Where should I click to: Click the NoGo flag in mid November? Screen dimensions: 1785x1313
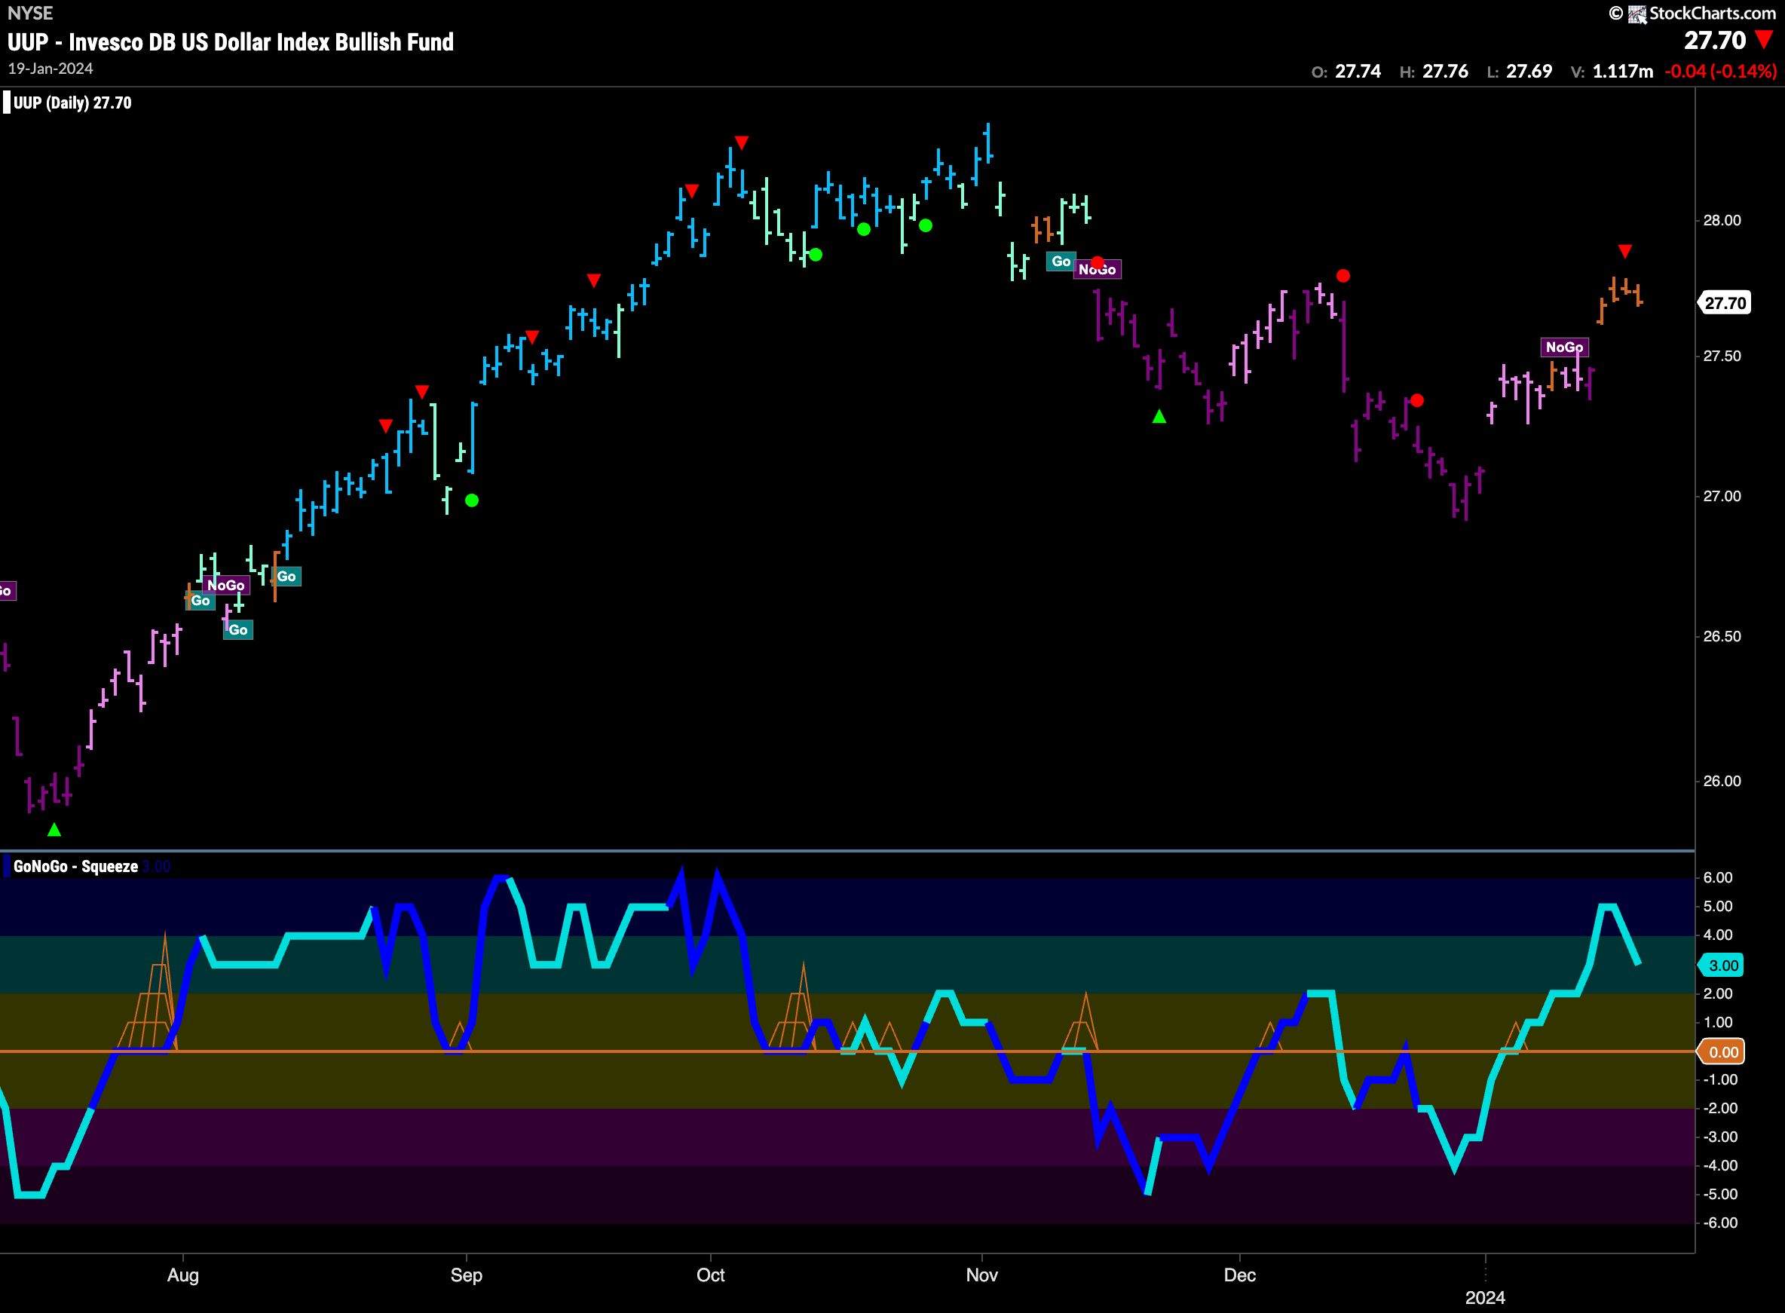point(1098,271)
